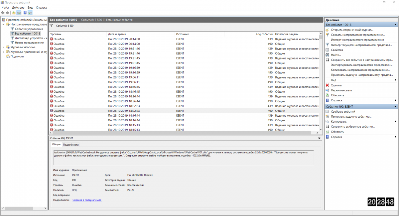This screenshot has width=399, height=216.
Task: Collapse the Настраиваемые представления tree node
Action: (4, 24)
